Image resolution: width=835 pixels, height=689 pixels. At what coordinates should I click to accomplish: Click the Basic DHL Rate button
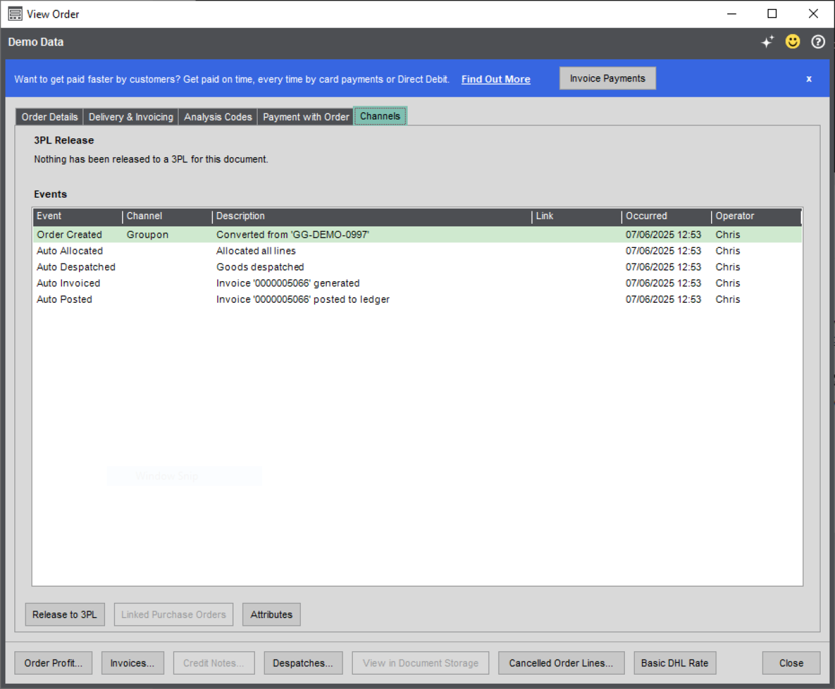[x=675, y=663]
